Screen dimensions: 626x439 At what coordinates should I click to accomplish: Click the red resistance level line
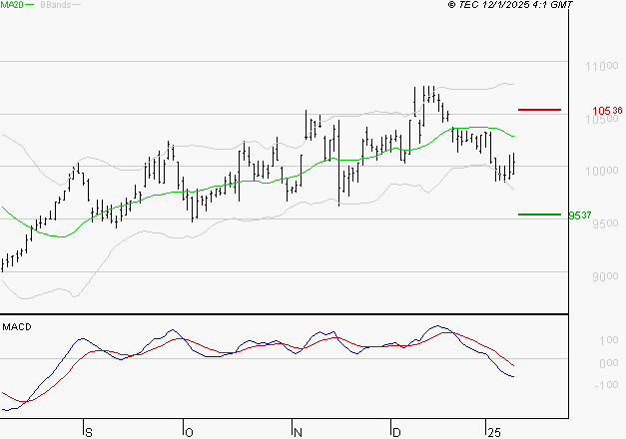(539, 110)
